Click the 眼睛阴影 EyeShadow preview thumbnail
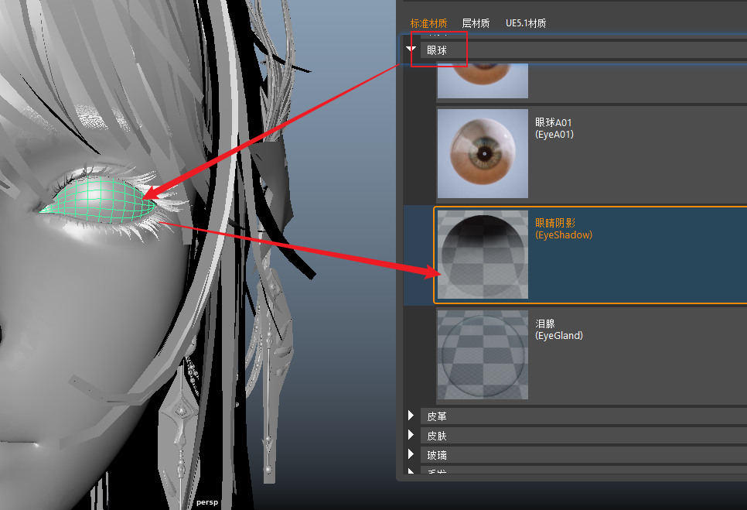This screenshot has height=510, width=747. pos(483,254)
